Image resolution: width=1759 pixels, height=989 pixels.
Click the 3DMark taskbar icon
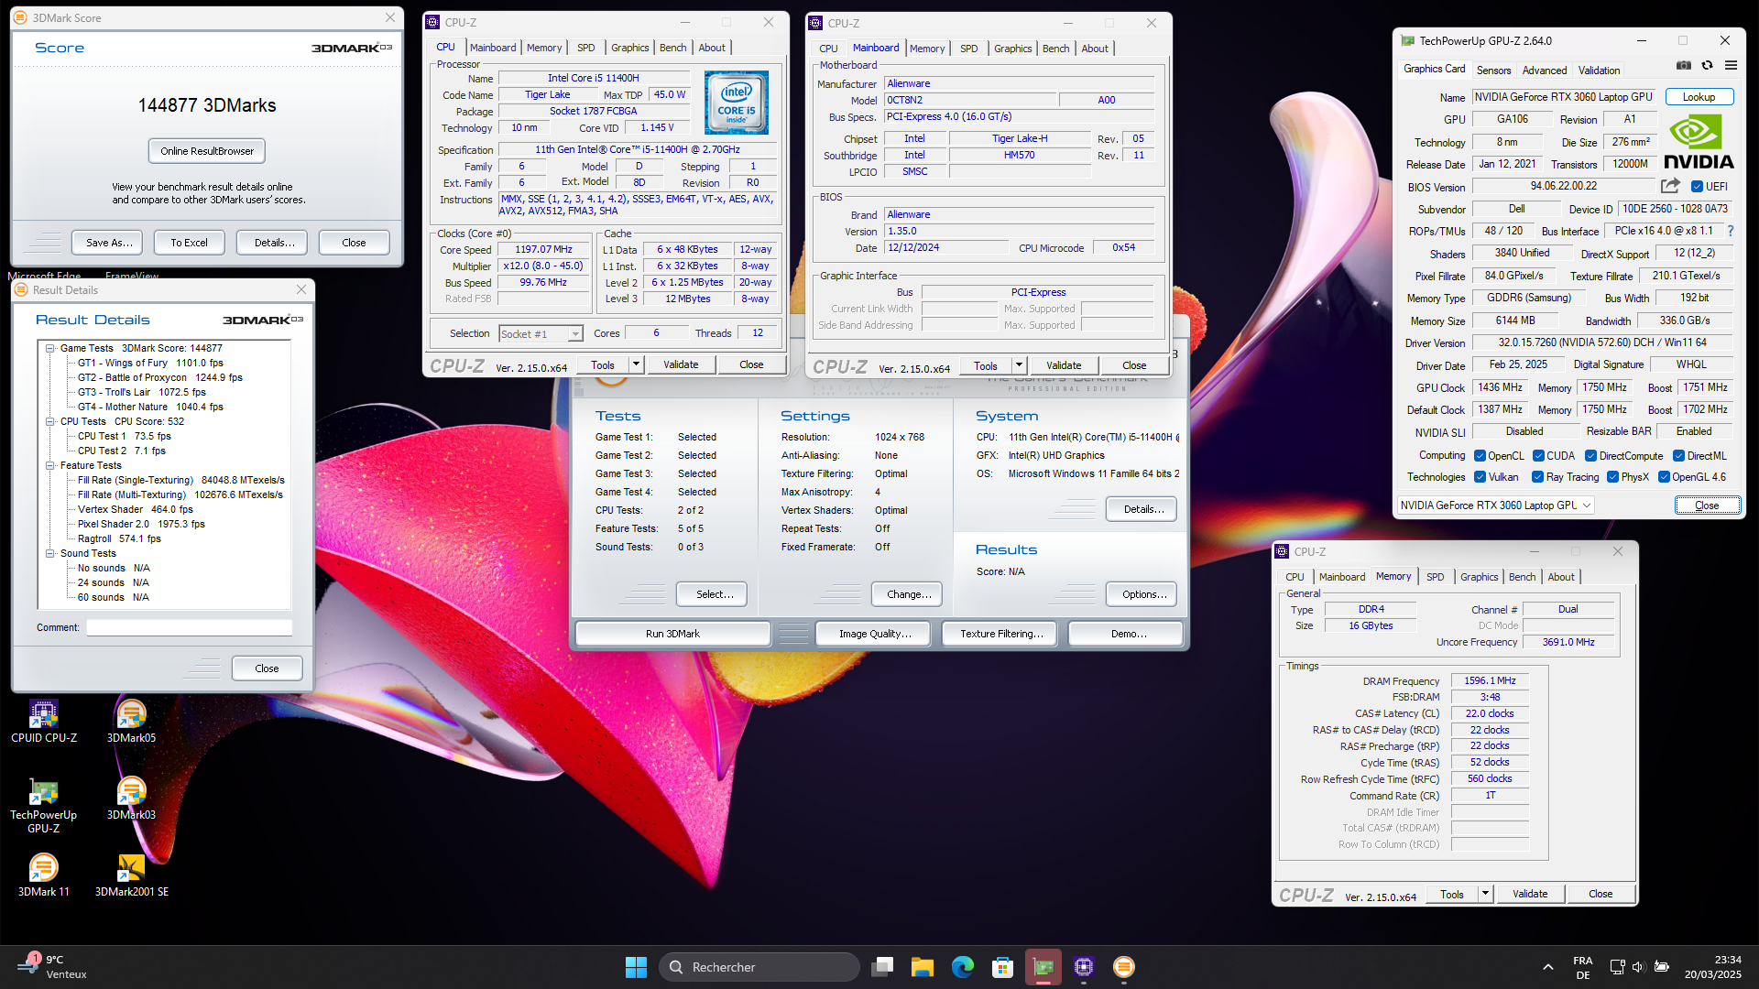[1124, 967]
